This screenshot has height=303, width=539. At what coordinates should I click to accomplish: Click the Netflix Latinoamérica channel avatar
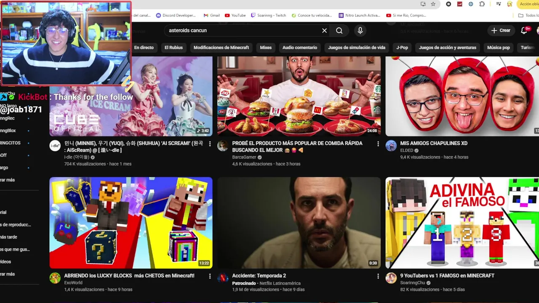coord(223,278)
